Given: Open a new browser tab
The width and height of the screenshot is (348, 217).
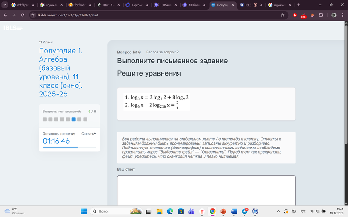Looking at the screenshot, I should [298, 5].
